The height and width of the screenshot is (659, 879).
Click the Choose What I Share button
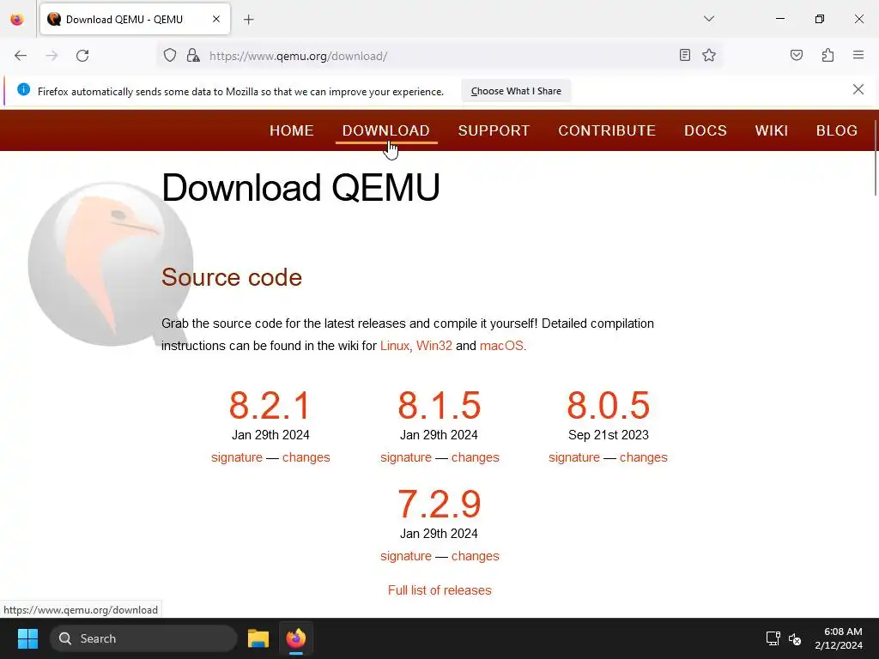point(516,91)
